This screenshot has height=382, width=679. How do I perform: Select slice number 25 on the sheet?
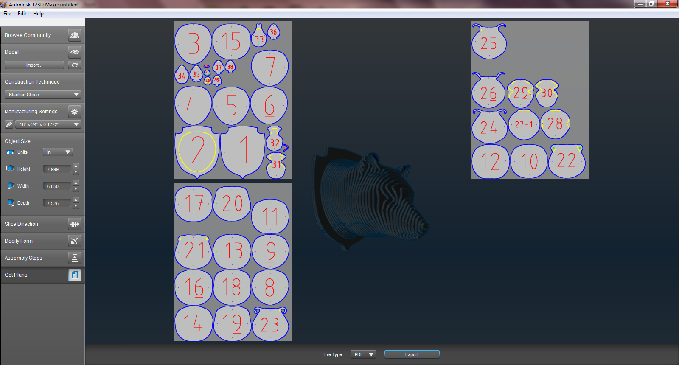coord(489,42)
